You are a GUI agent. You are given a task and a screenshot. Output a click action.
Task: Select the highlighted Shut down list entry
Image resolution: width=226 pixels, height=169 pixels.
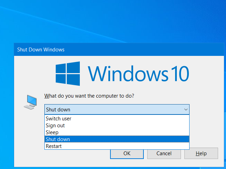[x=117, y=139]
